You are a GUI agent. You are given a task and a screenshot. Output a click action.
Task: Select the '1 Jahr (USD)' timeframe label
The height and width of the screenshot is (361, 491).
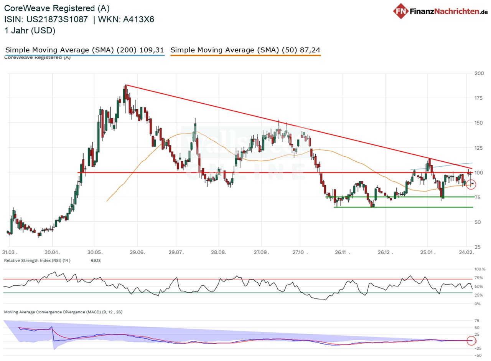coord(30,31)
